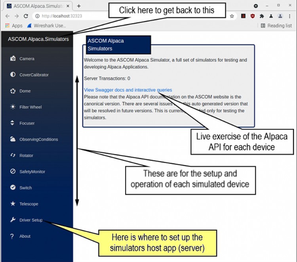Click the ASCOM.Alpaca.Simulators home title

[38, 39]
